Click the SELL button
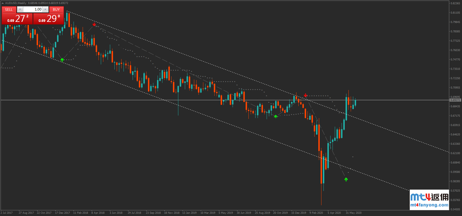 point(9,9)
